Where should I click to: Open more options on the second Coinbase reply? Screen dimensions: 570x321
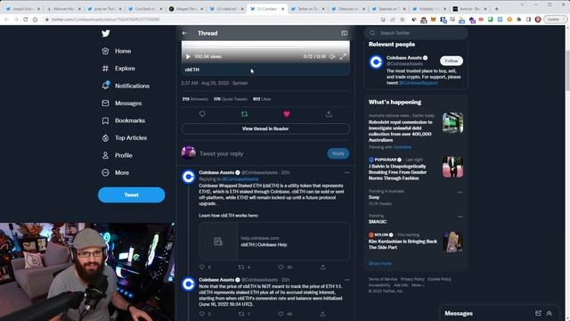point(346,280)
